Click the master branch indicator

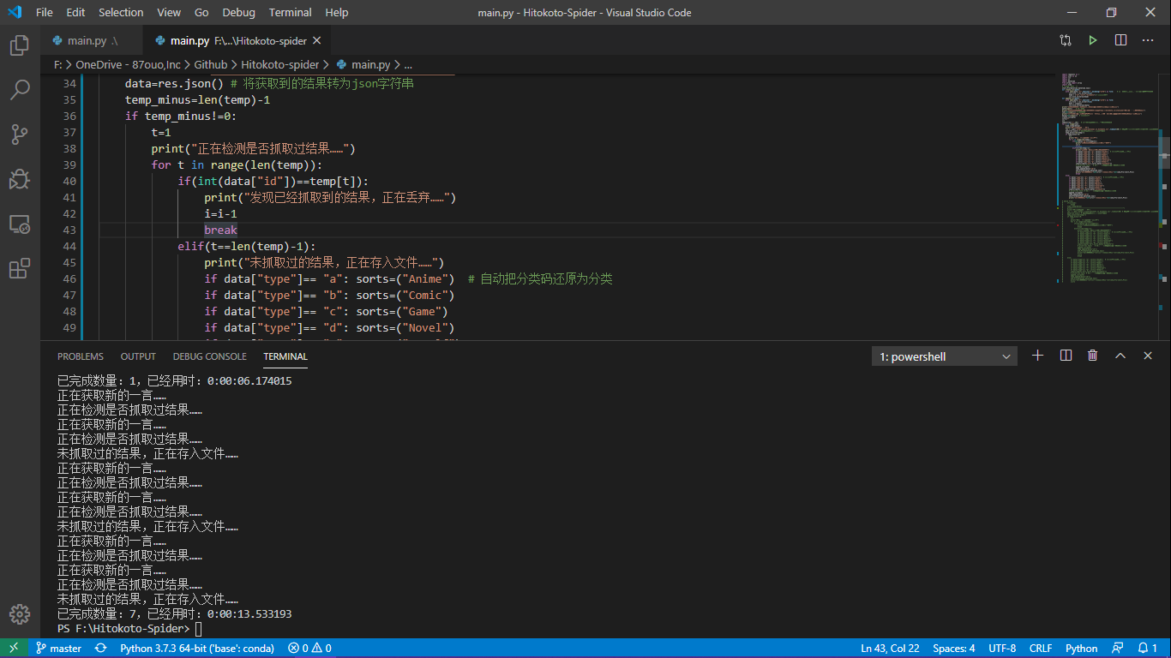click(58, 649)
